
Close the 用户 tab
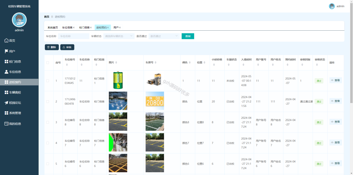pyautogui.click(x=120, y=28)
